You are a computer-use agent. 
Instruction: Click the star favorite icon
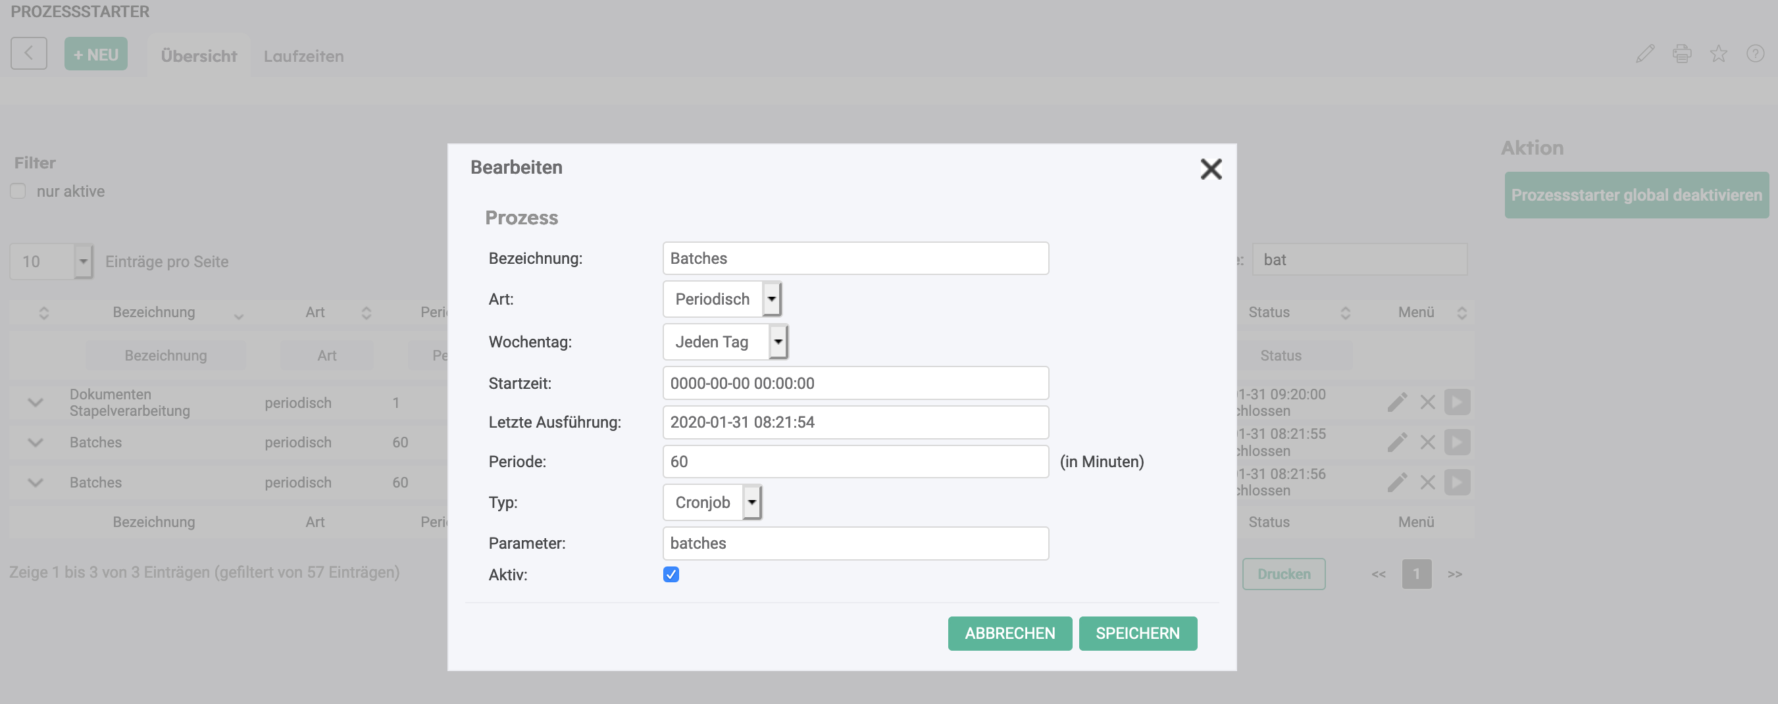pyautogui.click(x=1719, y=54)
